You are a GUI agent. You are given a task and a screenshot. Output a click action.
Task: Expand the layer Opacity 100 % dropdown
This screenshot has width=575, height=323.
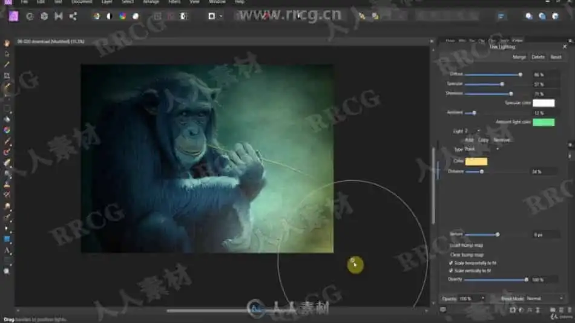tap(482, 299)
